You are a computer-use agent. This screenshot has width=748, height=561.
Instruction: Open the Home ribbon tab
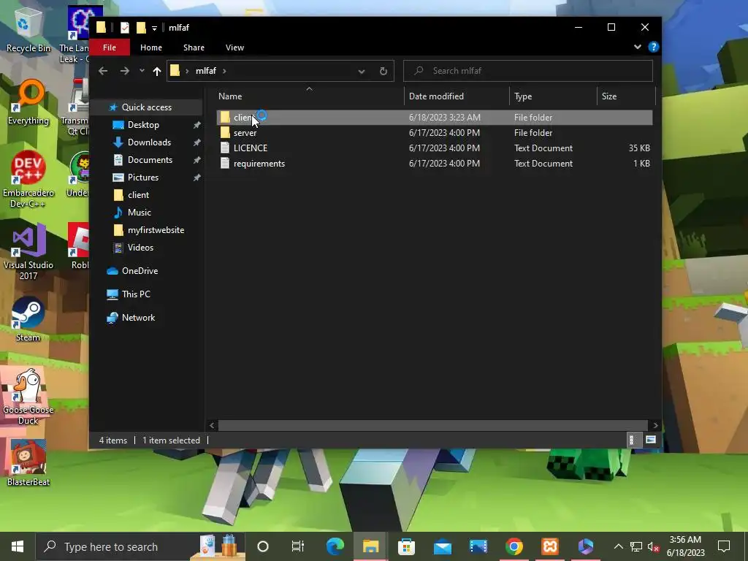click(150, 47)
